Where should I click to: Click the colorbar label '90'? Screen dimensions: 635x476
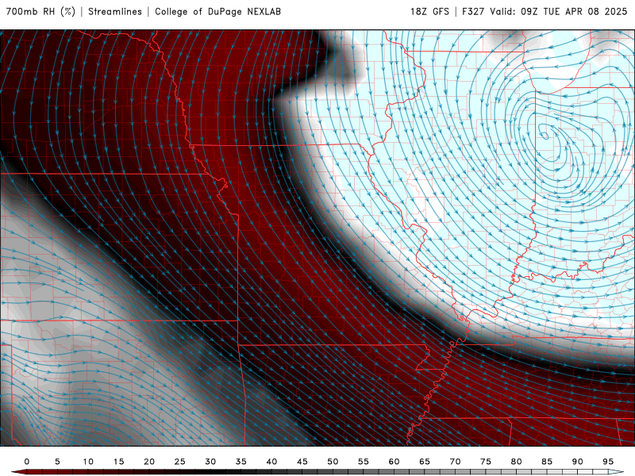pos(578,462)
